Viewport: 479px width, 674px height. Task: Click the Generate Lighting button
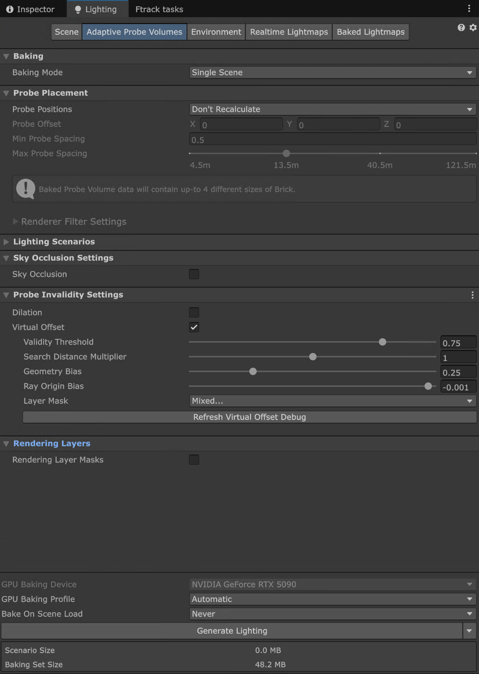coord(232,631)
